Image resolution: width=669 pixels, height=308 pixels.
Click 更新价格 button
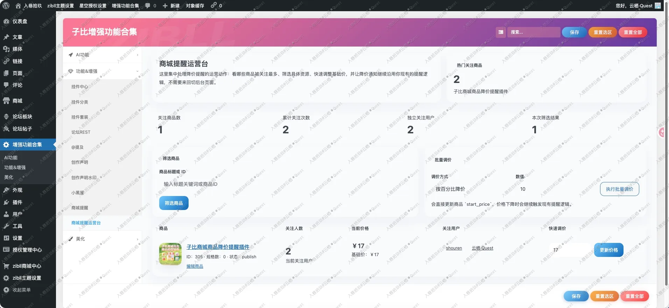608,250
